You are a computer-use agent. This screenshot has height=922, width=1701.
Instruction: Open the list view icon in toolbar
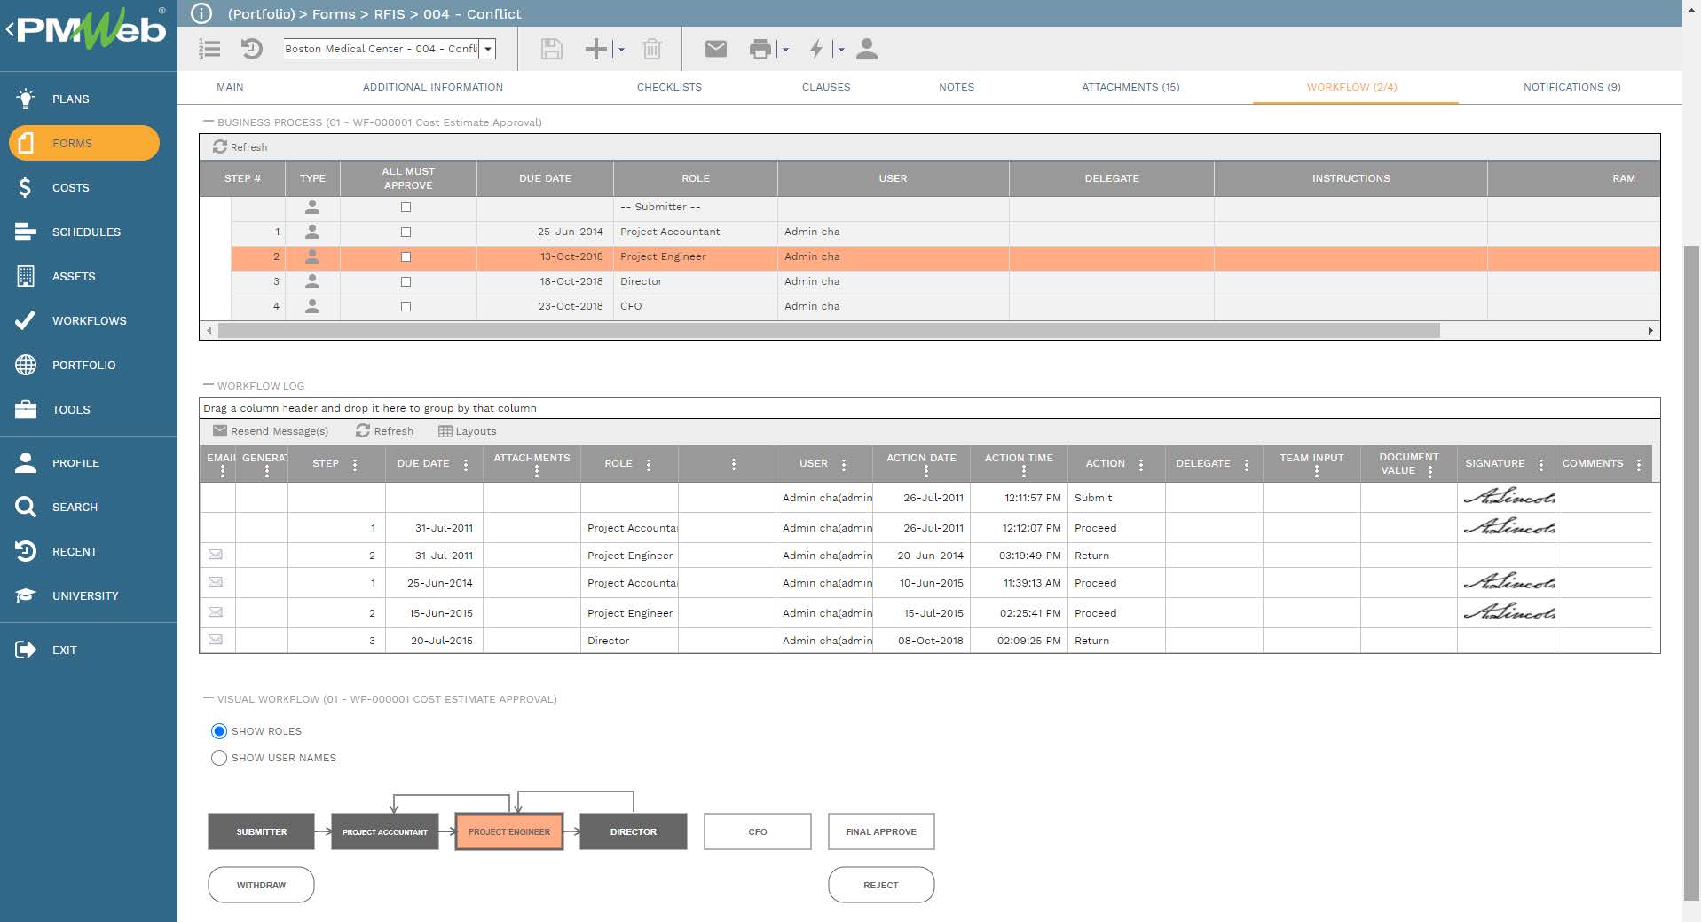tap(209, 49)
